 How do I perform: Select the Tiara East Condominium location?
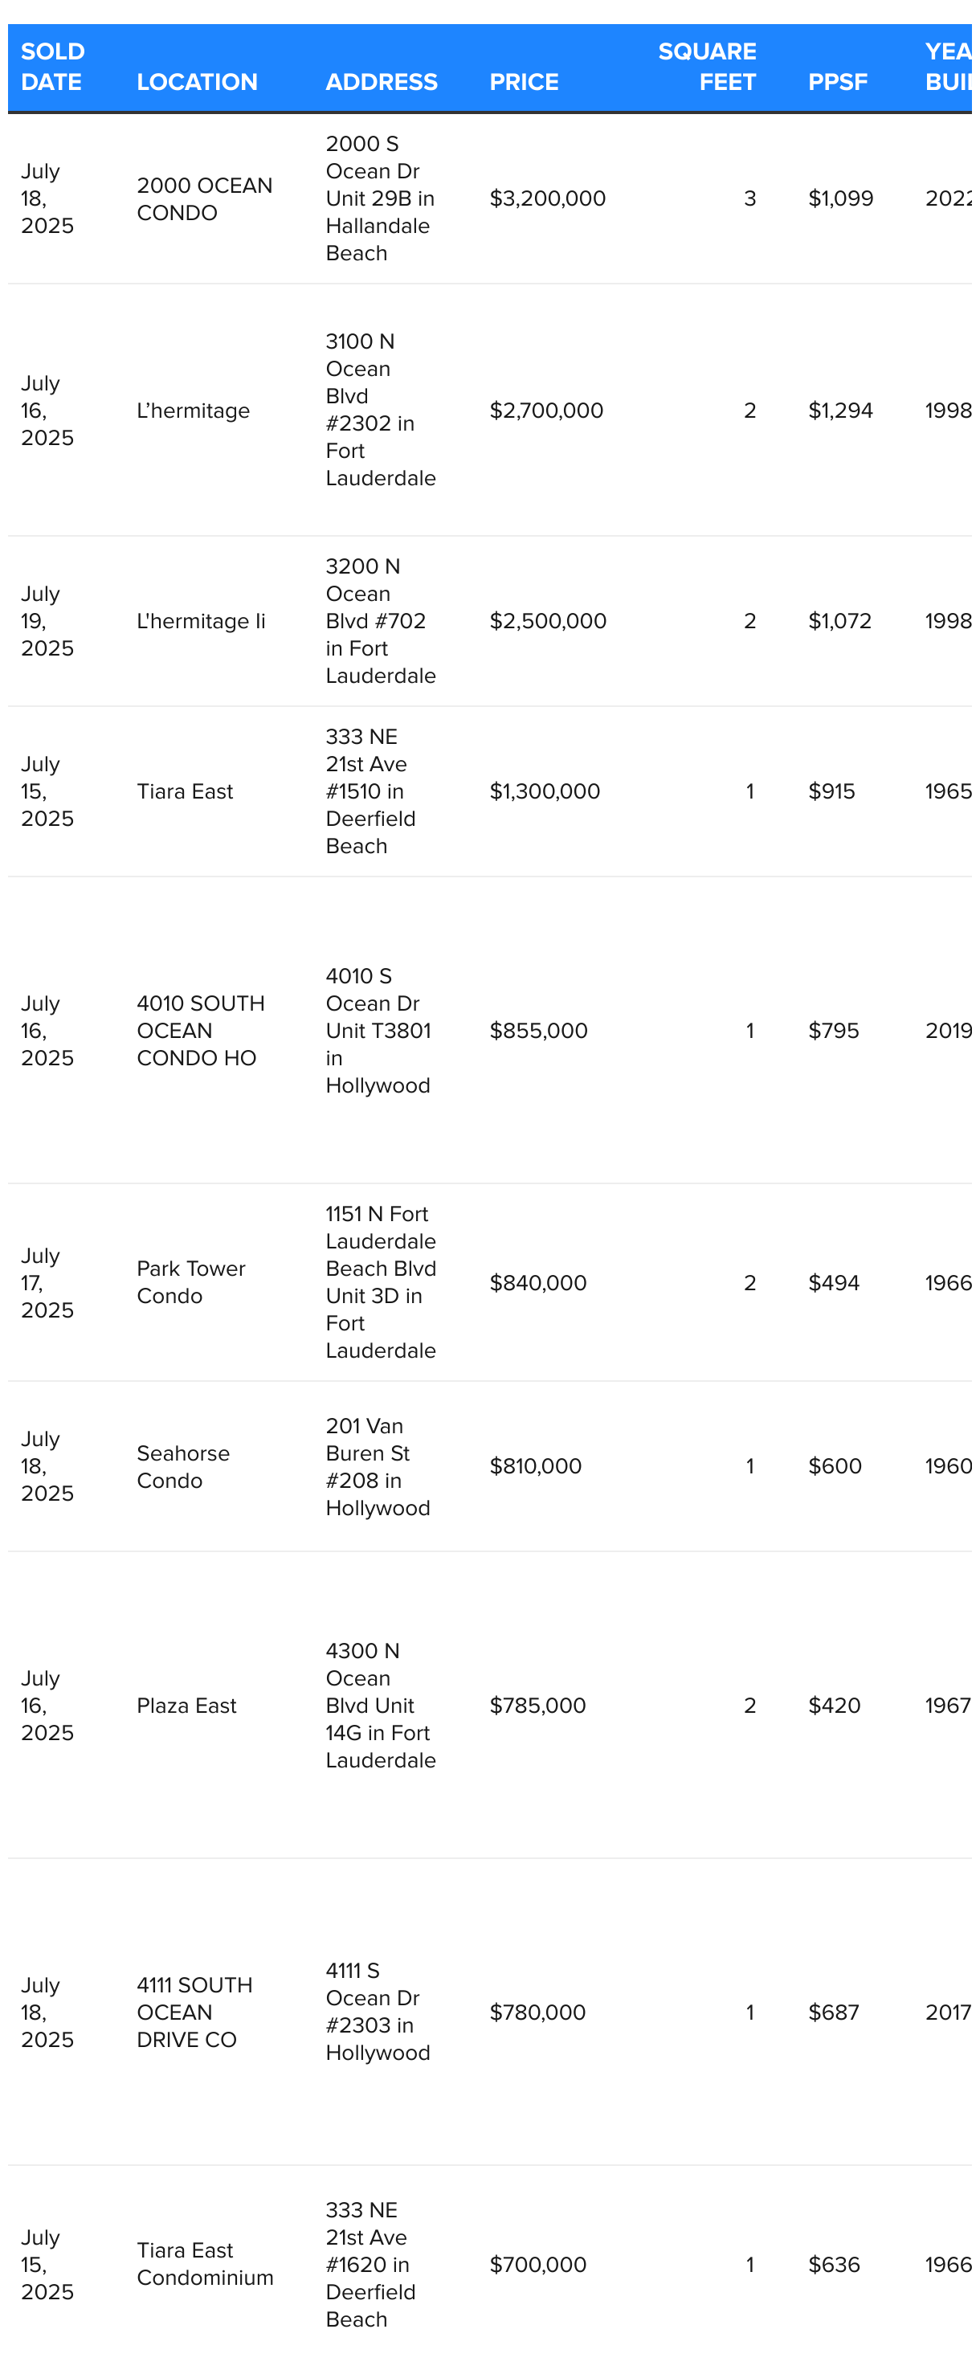tap(205, 2264)
